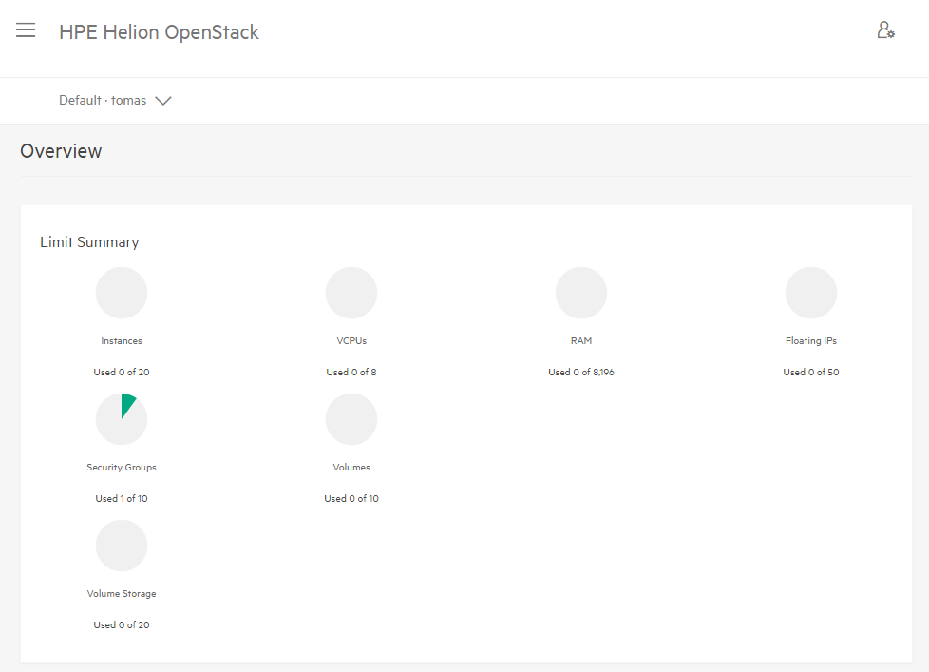Click the Volume Storage pie chart
The height and width of the screenshot is (672, 929).
coord(122,546)
